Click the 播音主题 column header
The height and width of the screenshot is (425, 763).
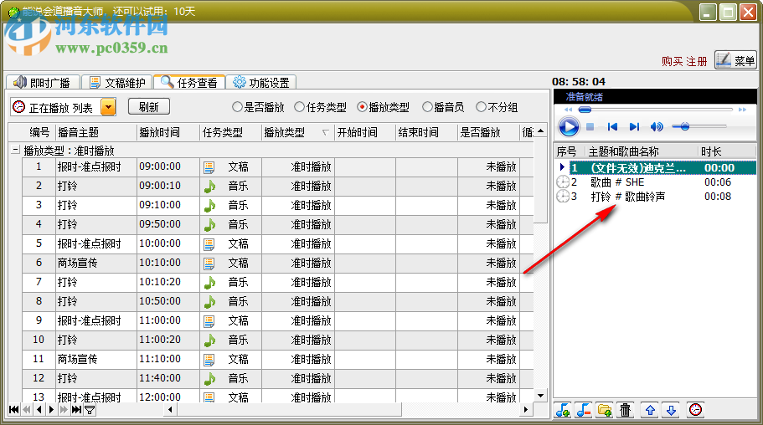coord(95,132)
